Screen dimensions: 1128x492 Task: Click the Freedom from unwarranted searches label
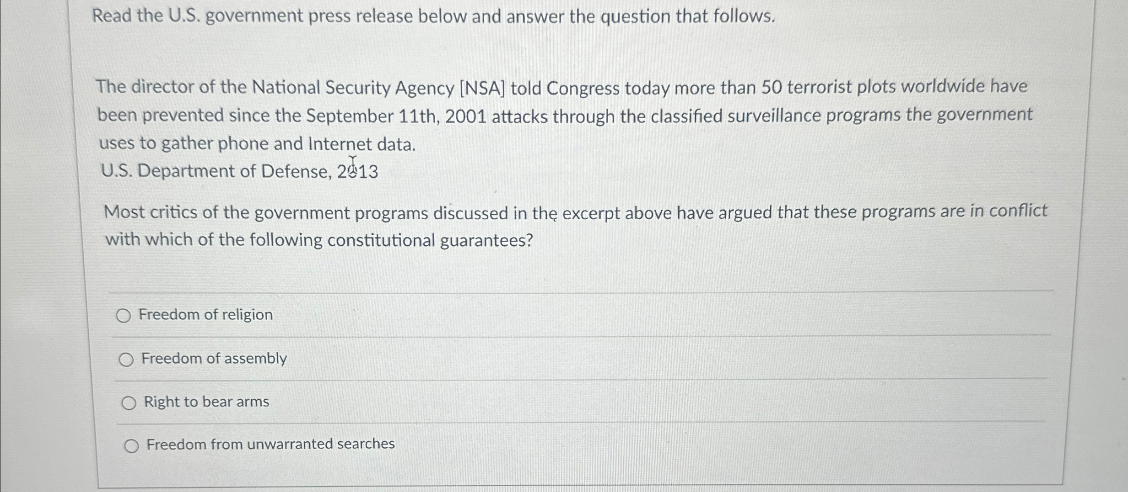pyautogui.click(x=270, y=444)
